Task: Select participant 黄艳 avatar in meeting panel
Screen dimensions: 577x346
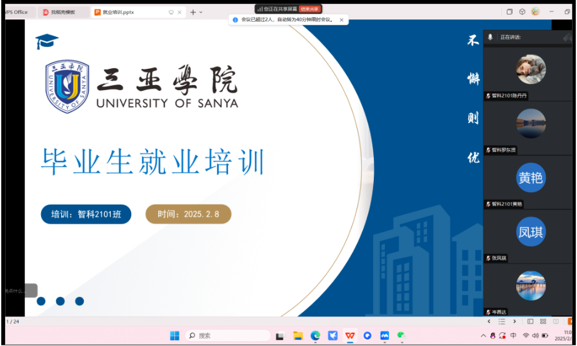Action: [530, 178]
